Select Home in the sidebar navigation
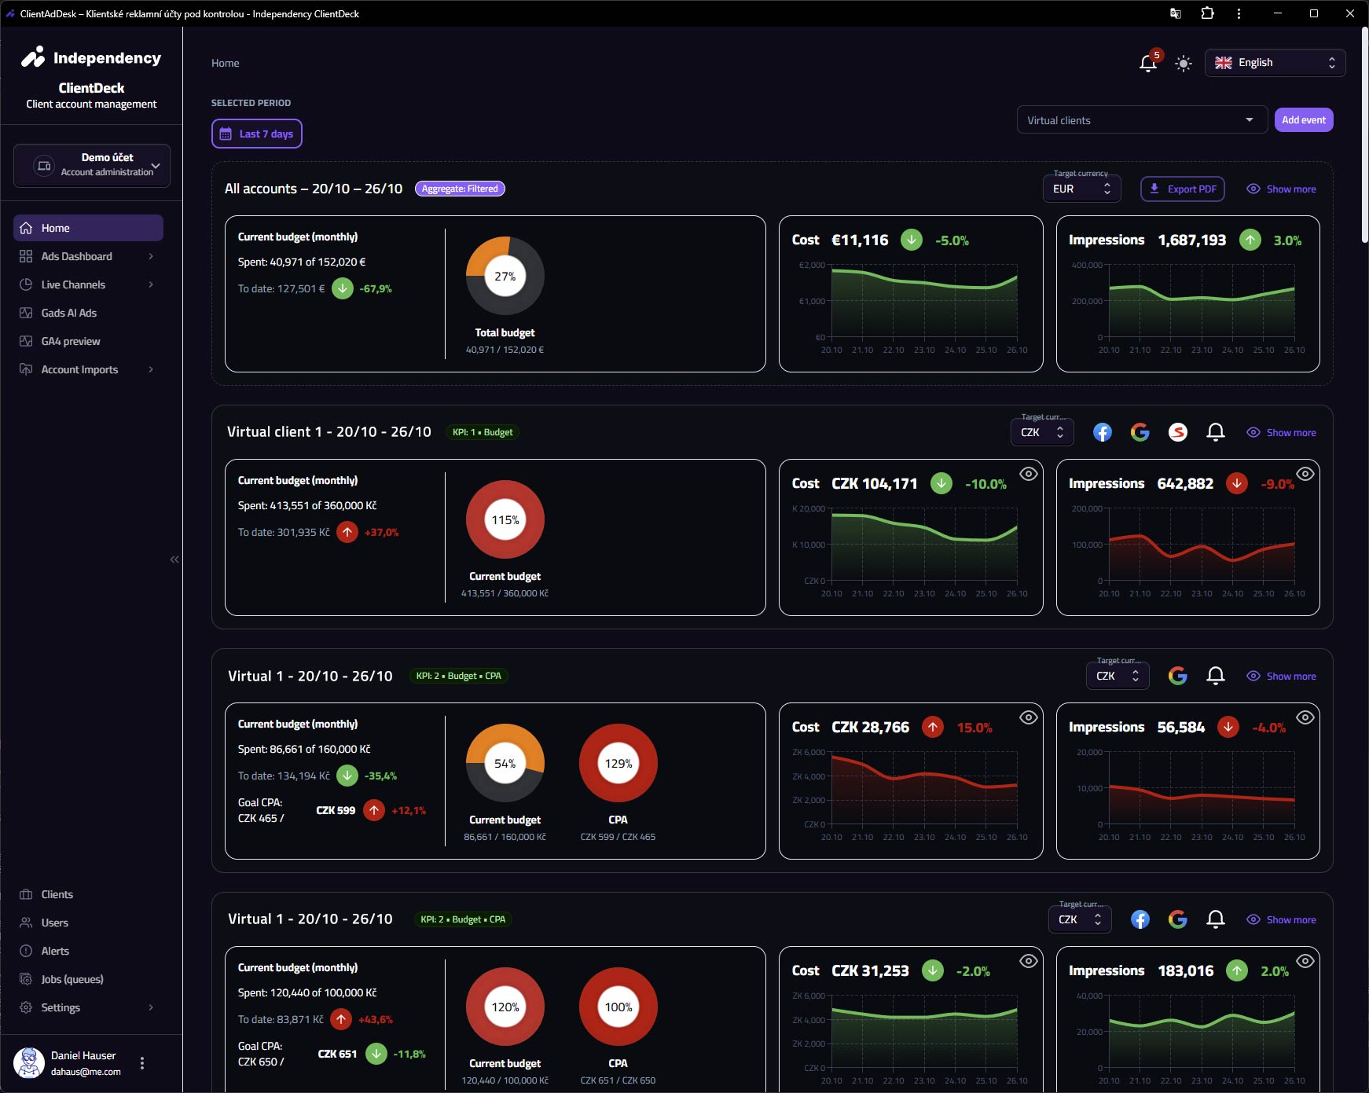 point(56,227)
